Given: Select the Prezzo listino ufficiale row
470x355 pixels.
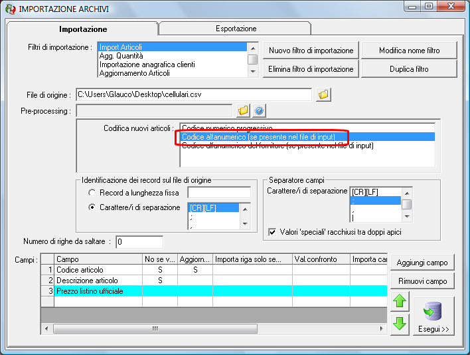Looking at the screenshot, I should 214,291.
